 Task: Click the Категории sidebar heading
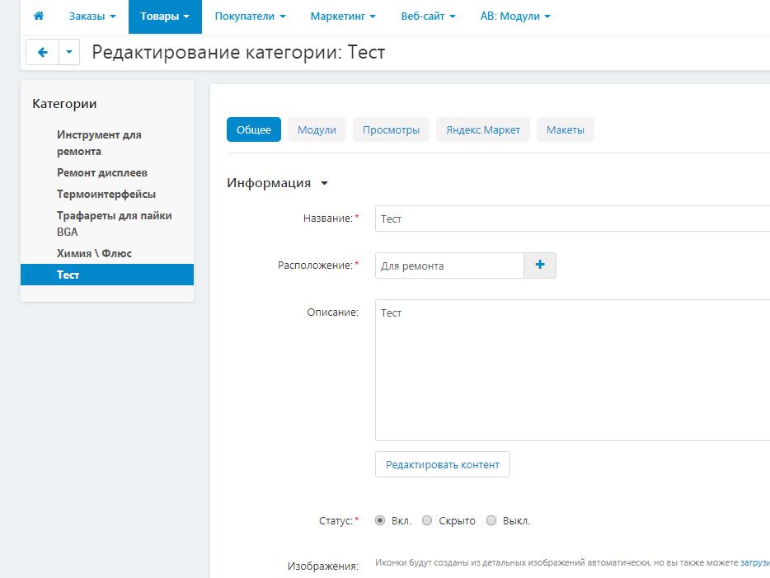pyautogui.click(x=64, y=104)
